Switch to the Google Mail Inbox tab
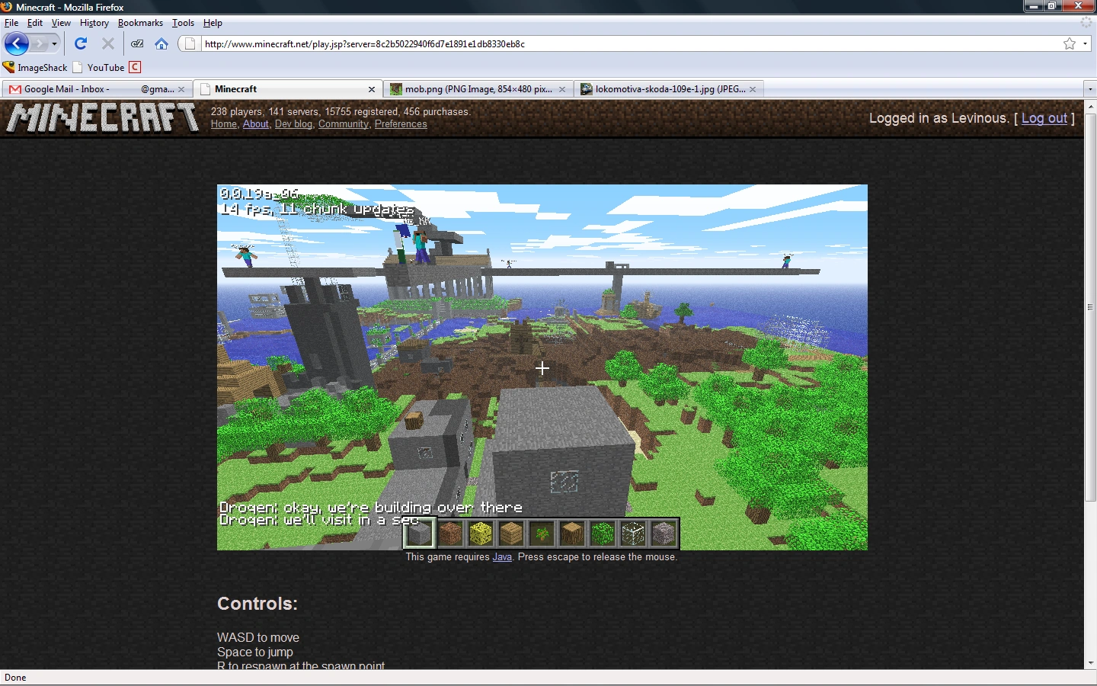The height and width of the screenshot is (686, 1097). click(x=97, y=89)
